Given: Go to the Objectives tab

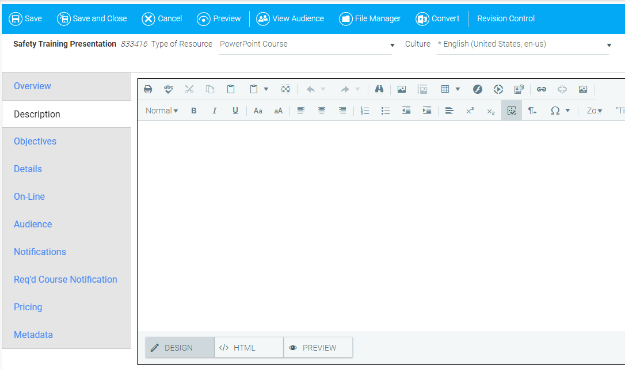Looking at the screenshot, I should (x=35, y=141).
